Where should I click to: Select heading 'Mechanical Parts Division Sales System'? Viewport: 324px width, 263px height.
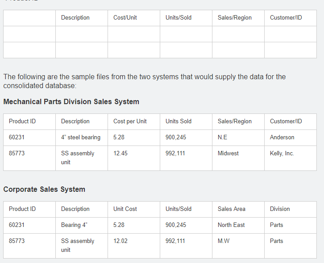tap(71, 102)
